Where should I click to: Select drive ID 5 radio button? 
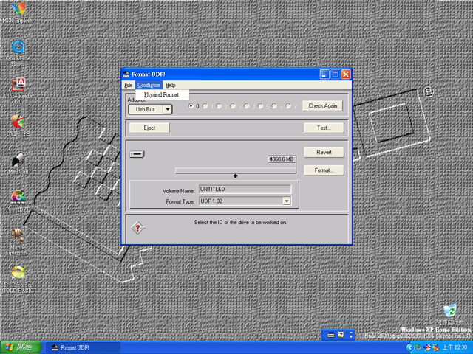click(261, 106)
